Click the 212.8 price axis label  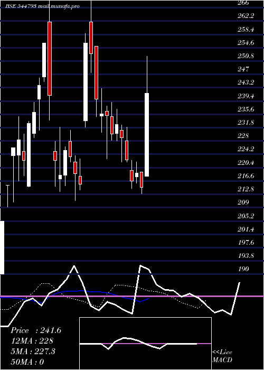[246, 189]
